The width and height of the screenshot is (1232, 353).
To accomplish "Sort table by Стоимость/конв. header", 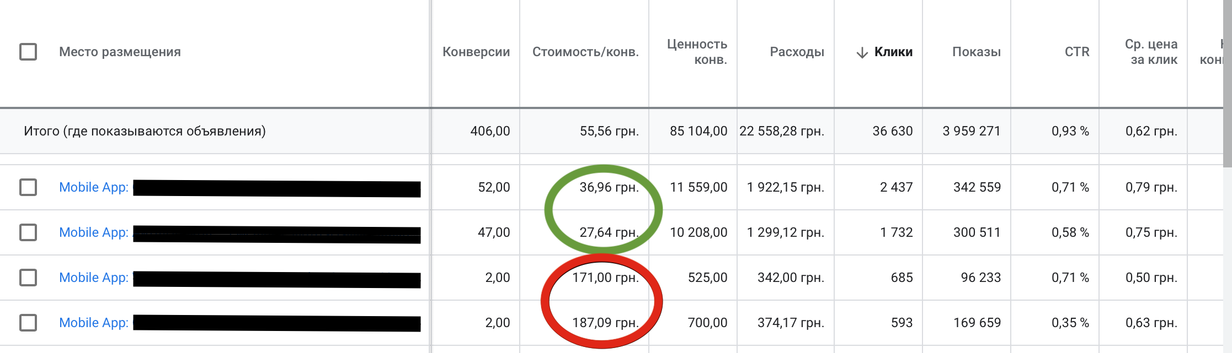I will (x=585, y=52).
